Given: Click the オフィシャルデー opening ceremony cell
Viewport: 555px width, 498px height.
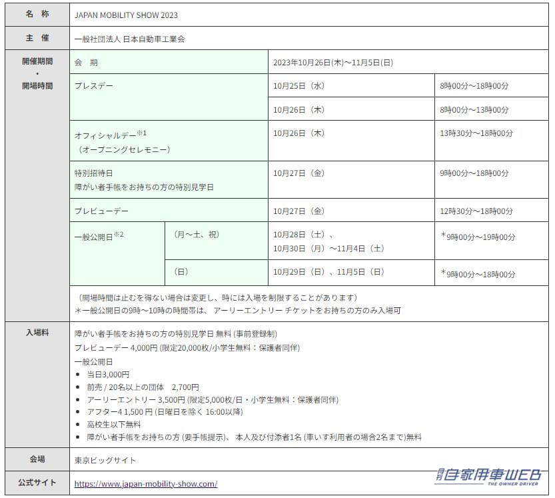Looking at the screenshot, I should [x=169, y=141].
